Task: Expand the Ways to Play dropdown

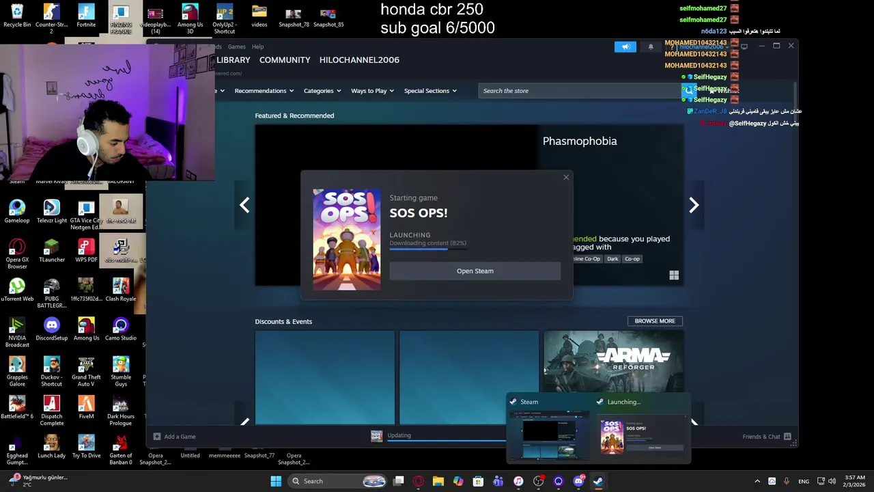Action: pyautogui.click(x=372, y=91)
